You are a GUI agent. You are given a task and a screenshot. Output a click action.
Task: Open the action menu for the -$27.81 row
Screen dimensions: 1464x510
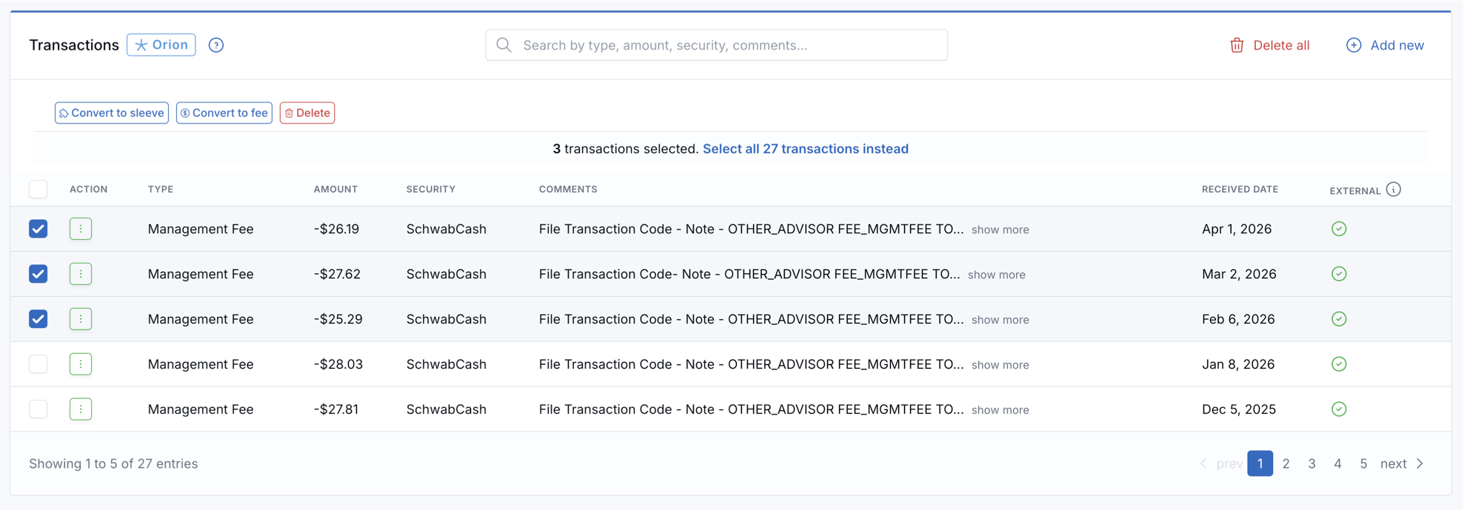point(81,409)
